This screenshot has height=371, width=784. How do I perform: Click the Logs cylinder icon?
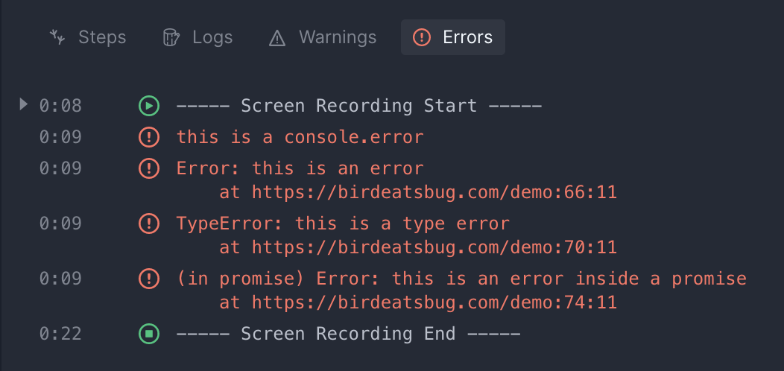point(171,37)
